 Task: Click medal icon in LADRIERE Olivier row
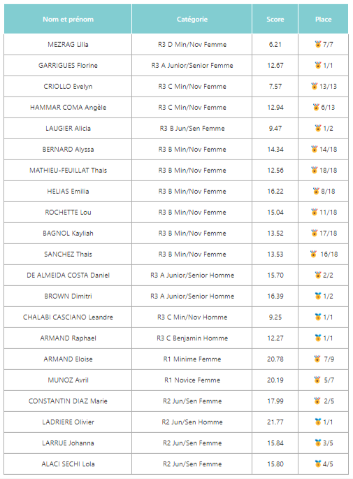click(x=317, y=422)
